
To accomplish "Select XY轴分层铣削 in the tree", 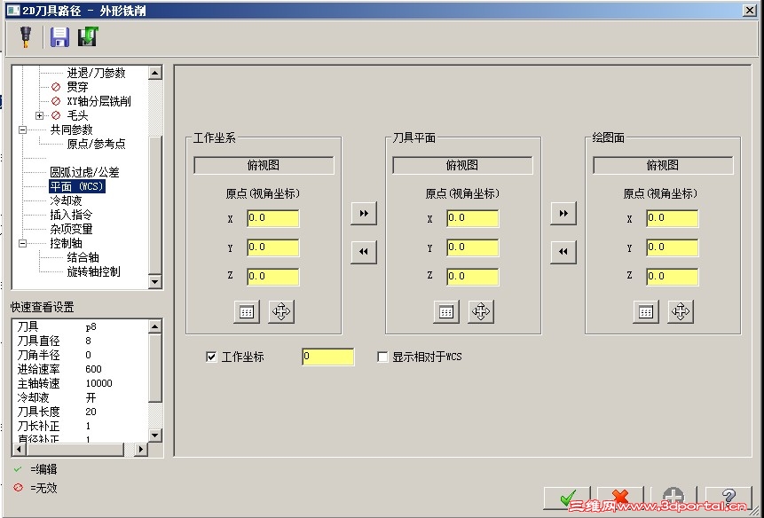I will tap(98, 101).
